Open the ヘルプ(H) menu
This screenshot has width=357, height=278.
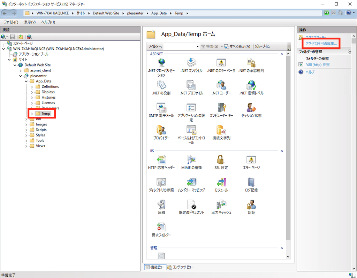tap(48, 22)
